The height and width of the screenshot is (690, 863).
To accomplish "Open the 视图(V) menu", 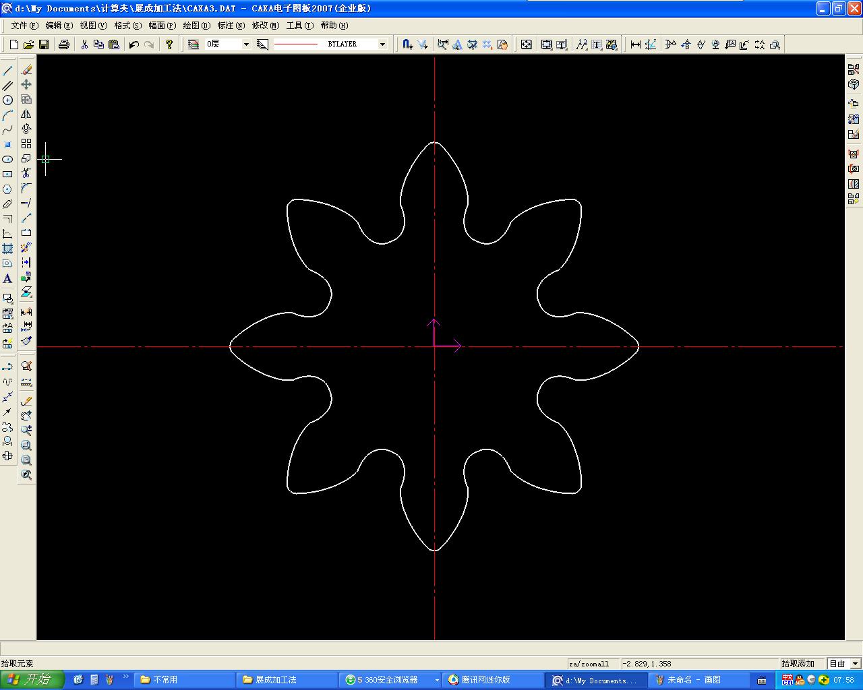I will pyautogui.click(x=93, y=26).
